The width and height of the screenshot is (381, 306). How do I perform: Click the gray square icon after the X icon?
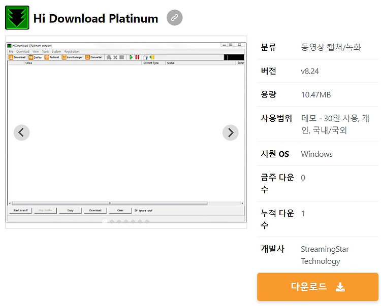click(x=122, y=57)
